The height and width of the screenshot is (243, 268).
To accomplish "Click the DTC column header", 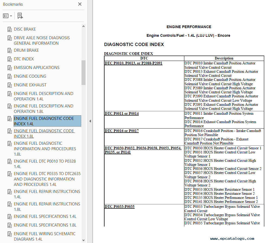I will pyautogui.click(x=144, y=58).
